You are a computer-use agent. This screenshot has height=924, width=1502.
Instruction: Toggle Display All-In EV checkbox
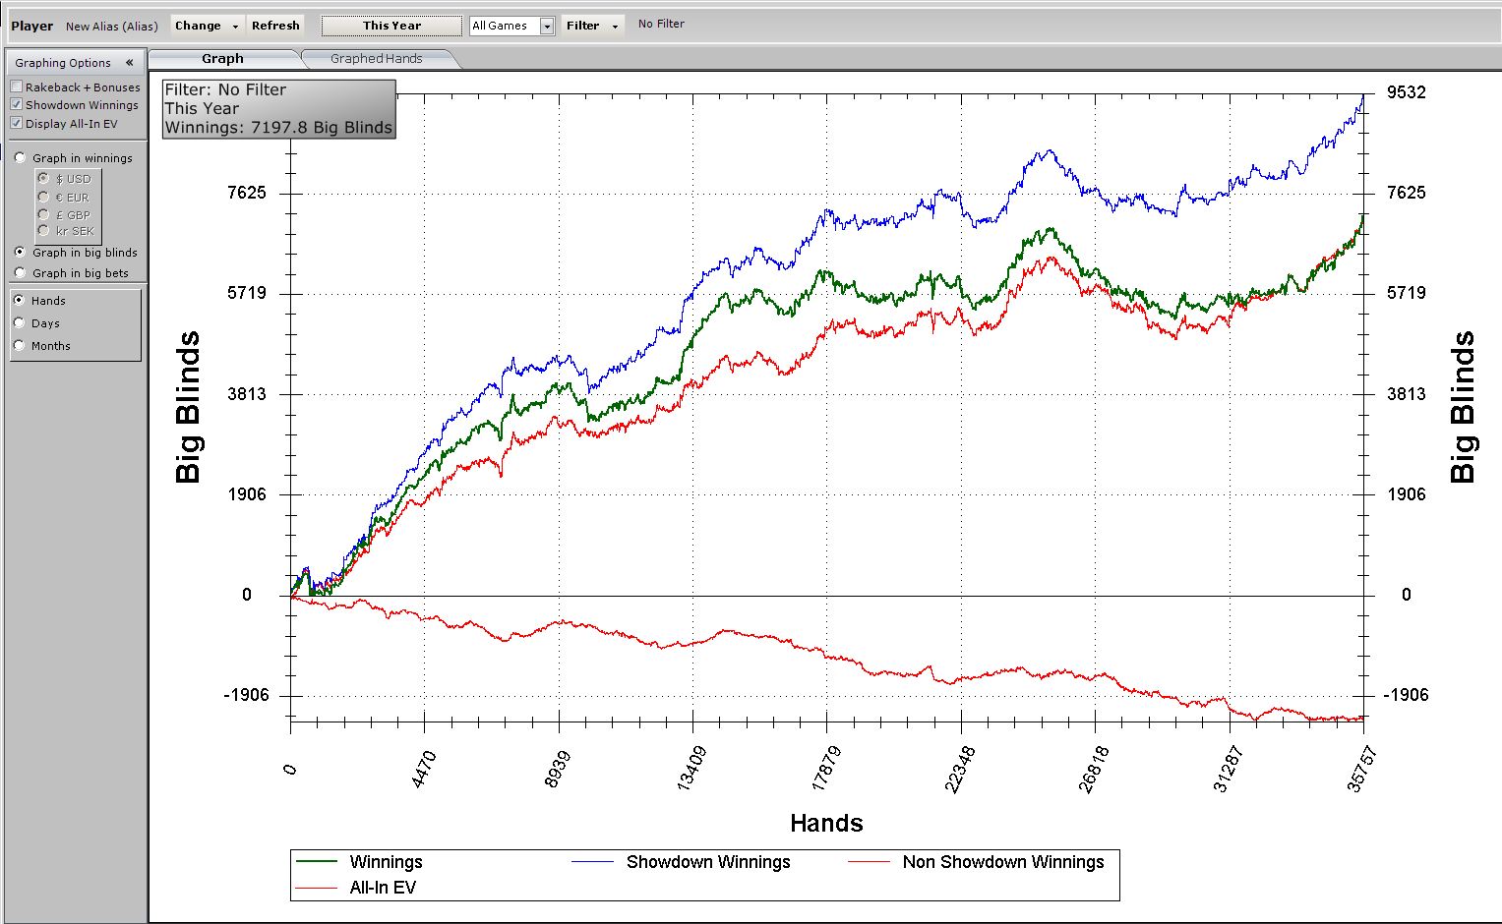[17, 124]
